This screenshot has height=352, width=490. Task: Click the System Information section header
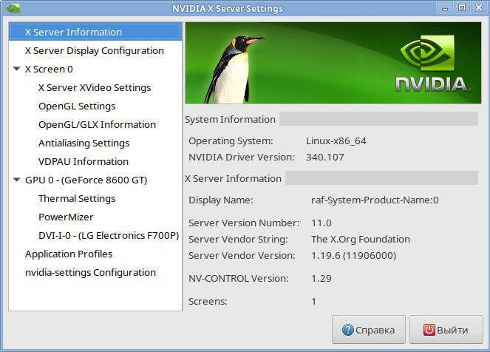point(230,119)
